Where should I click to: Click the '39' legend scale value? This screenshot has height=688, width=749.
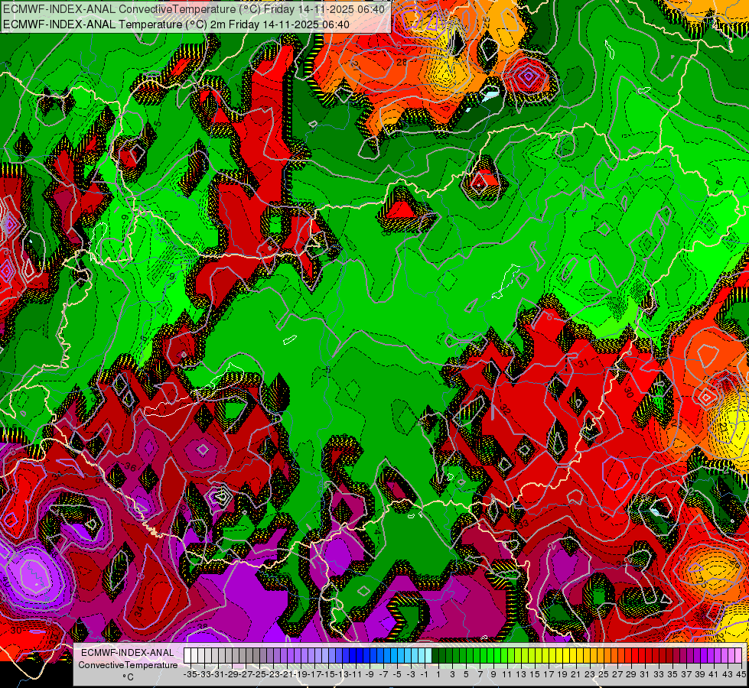700,674
